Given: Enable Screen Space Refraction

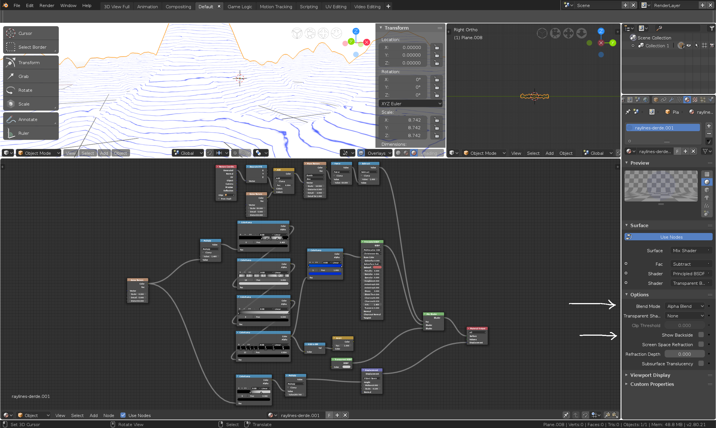Looking at the screenshot, I should tap(701, 344).
